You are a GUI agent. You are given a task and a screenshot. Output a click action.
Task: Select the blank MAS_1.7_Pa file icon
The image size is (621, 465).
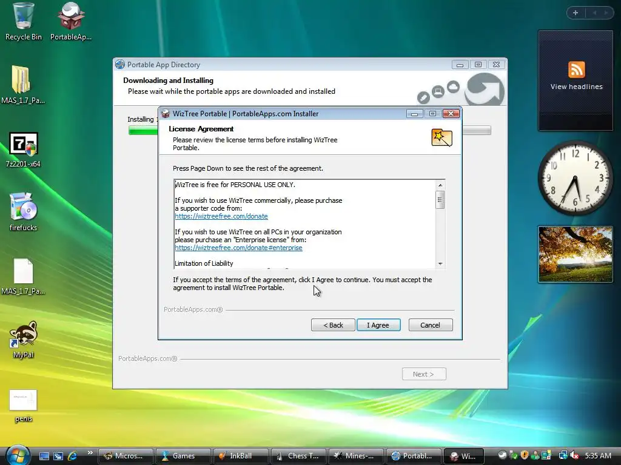(23, 277)
